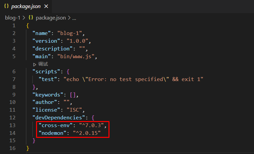
Task: Click the 调试 debug code lens
Action: click(43, 64)
